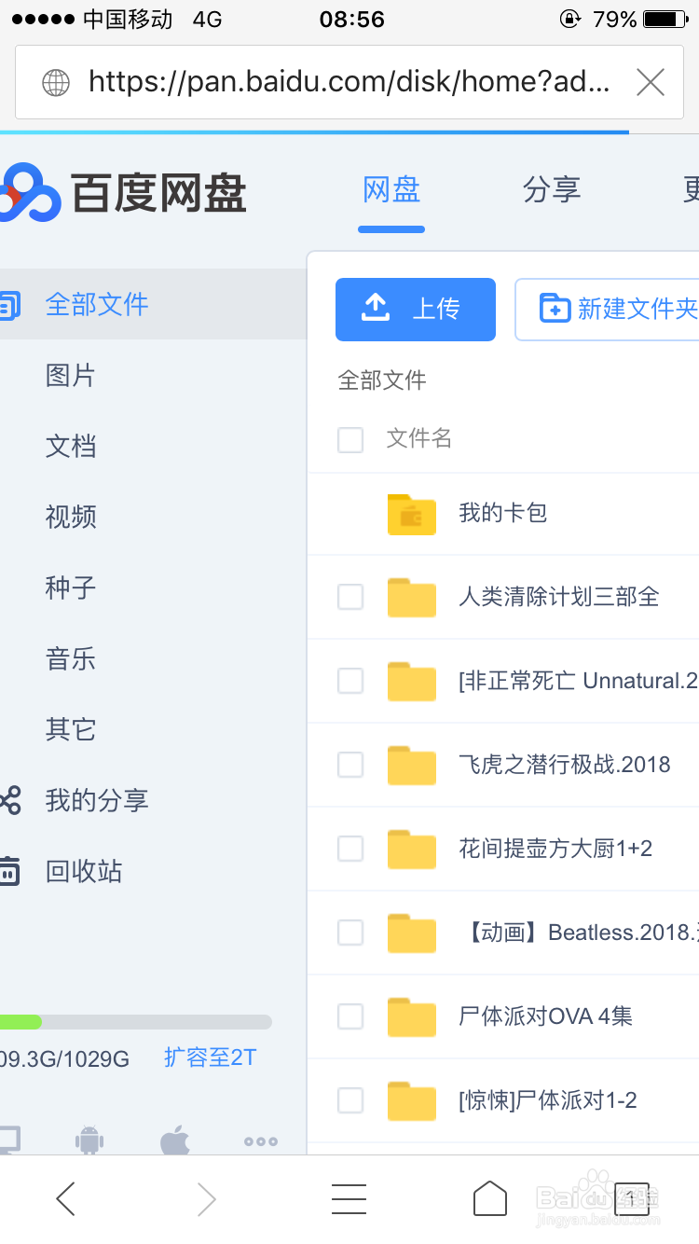Screen dimensions: 699x1244
Task: Clear the address bar with the X
Action: (650, 82)
